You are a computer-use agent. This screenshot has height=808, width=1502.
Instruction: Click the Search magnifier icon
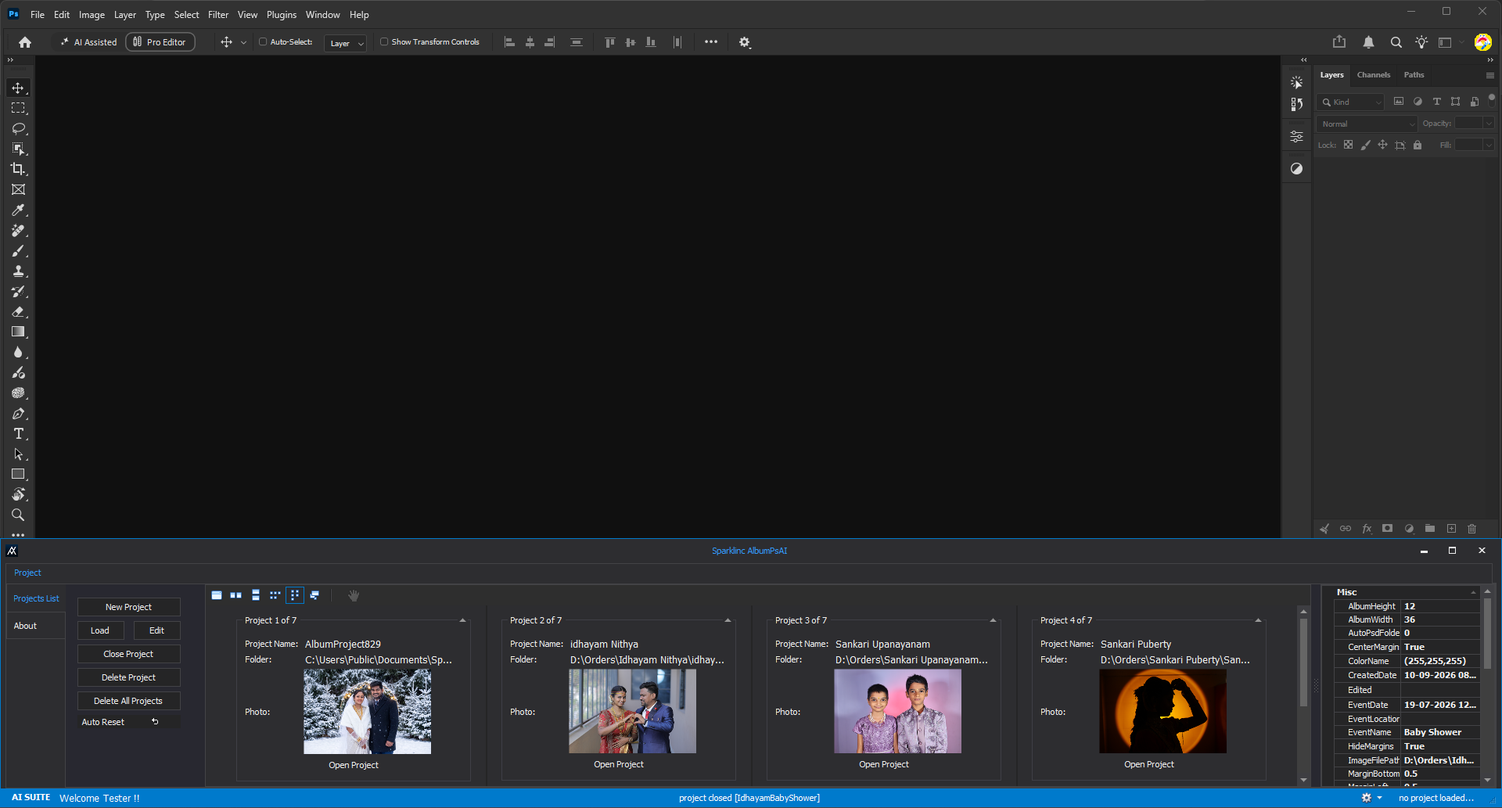point(1396,42)
